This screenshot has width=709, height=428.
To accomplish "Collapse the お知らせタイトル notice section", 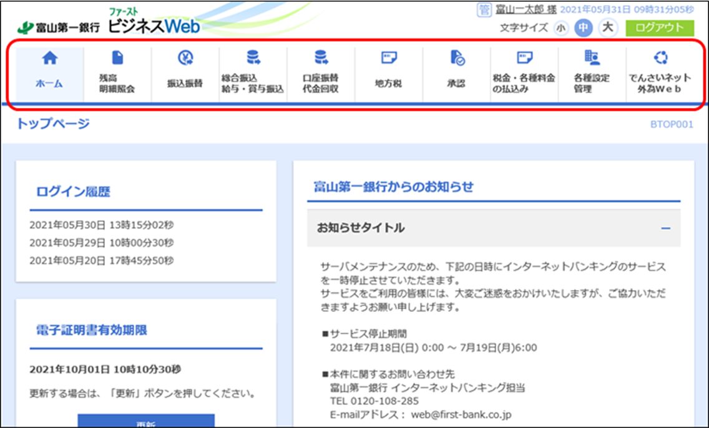I will coord(666,229).
